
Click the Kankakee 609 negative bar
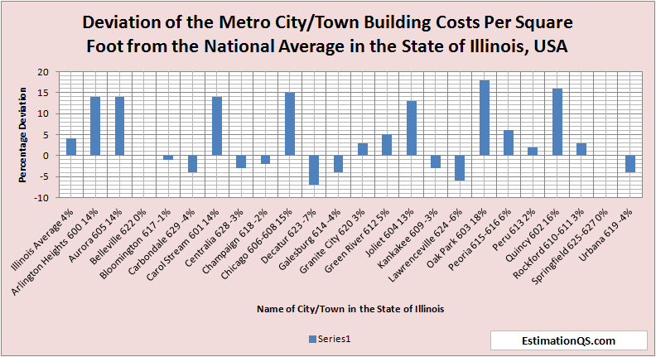pyautogui.click(x=436, y=162)
